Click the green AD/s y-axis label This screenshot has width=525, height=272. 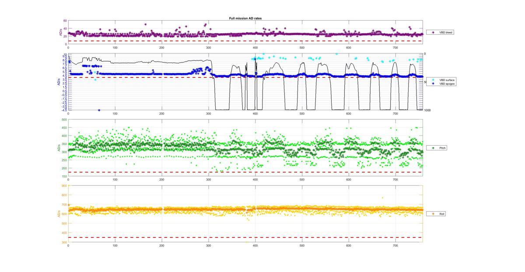click(59, 148)
